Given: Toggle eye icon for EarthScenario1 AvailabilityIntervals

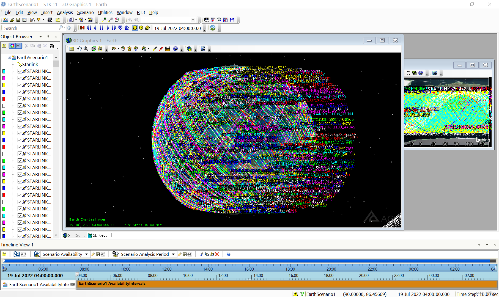Looking at the screenshot, I should click(x=73, y=284).
